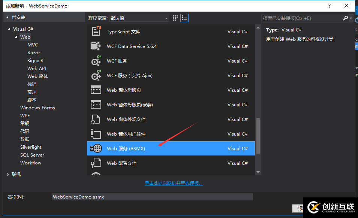Click the Web 窗体母版页 template icon

(96, 90)
